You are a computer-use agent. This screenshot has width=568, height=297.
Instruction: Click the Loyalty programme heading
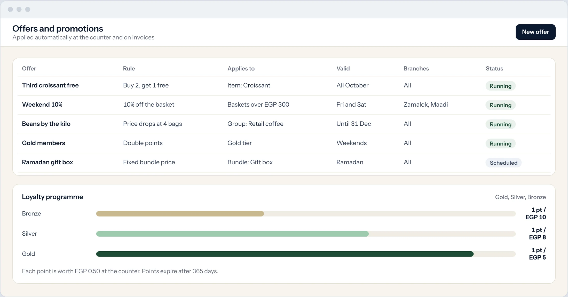52,197
